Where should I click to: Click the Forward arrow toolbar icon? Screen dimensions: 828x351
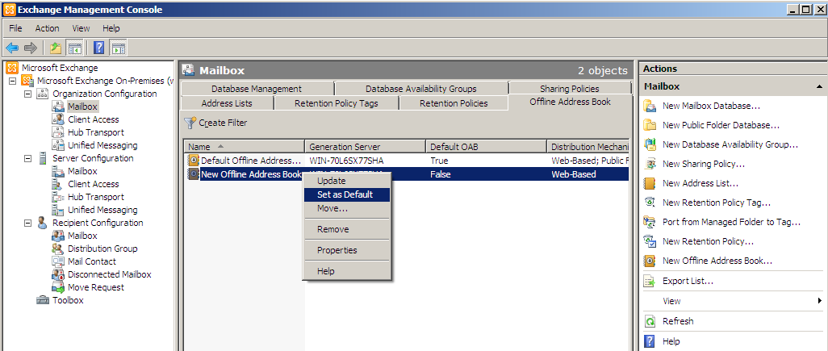31,48
